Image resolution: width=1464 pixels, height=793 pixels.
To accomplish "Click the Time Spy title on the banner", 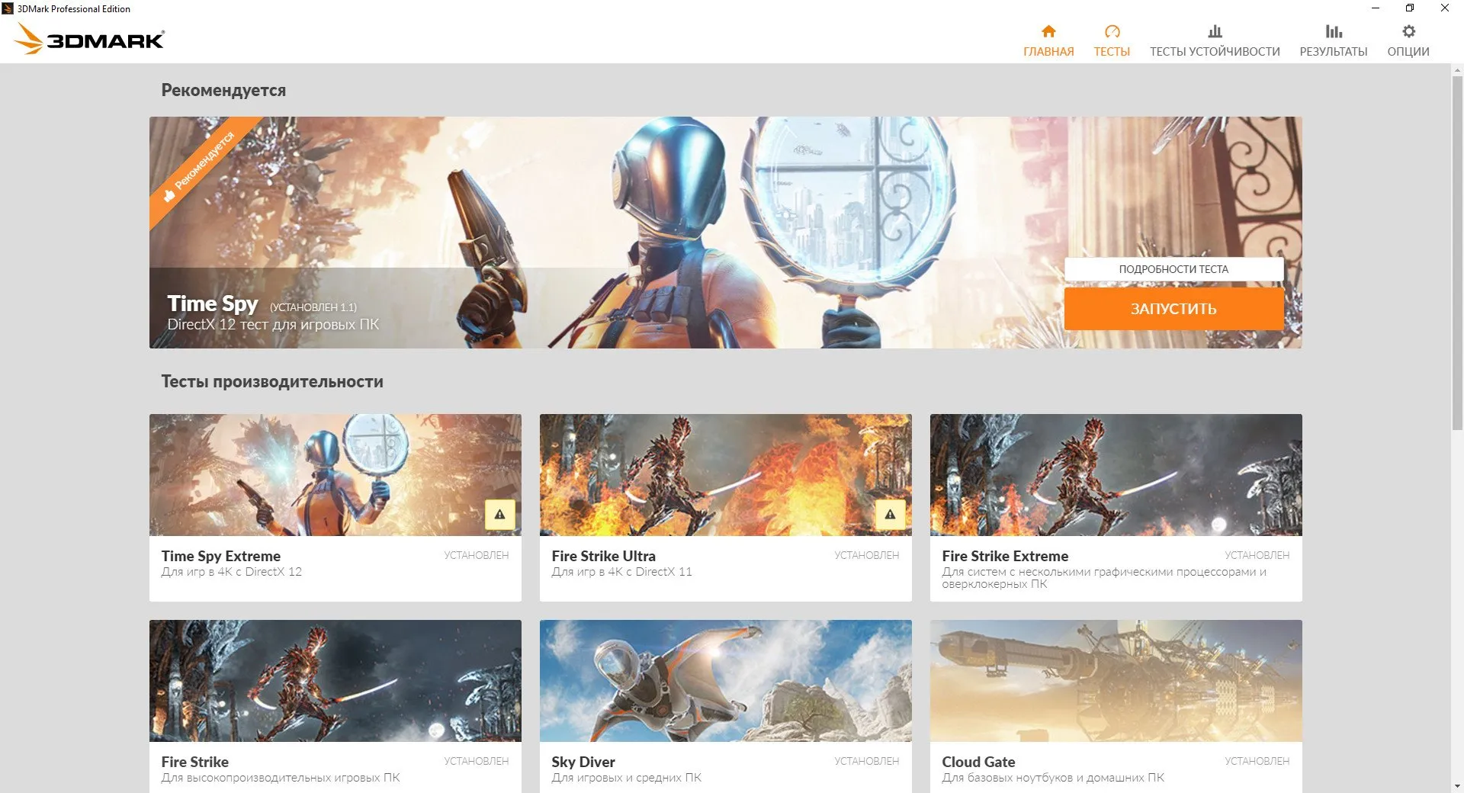I will tap(213, 303).
